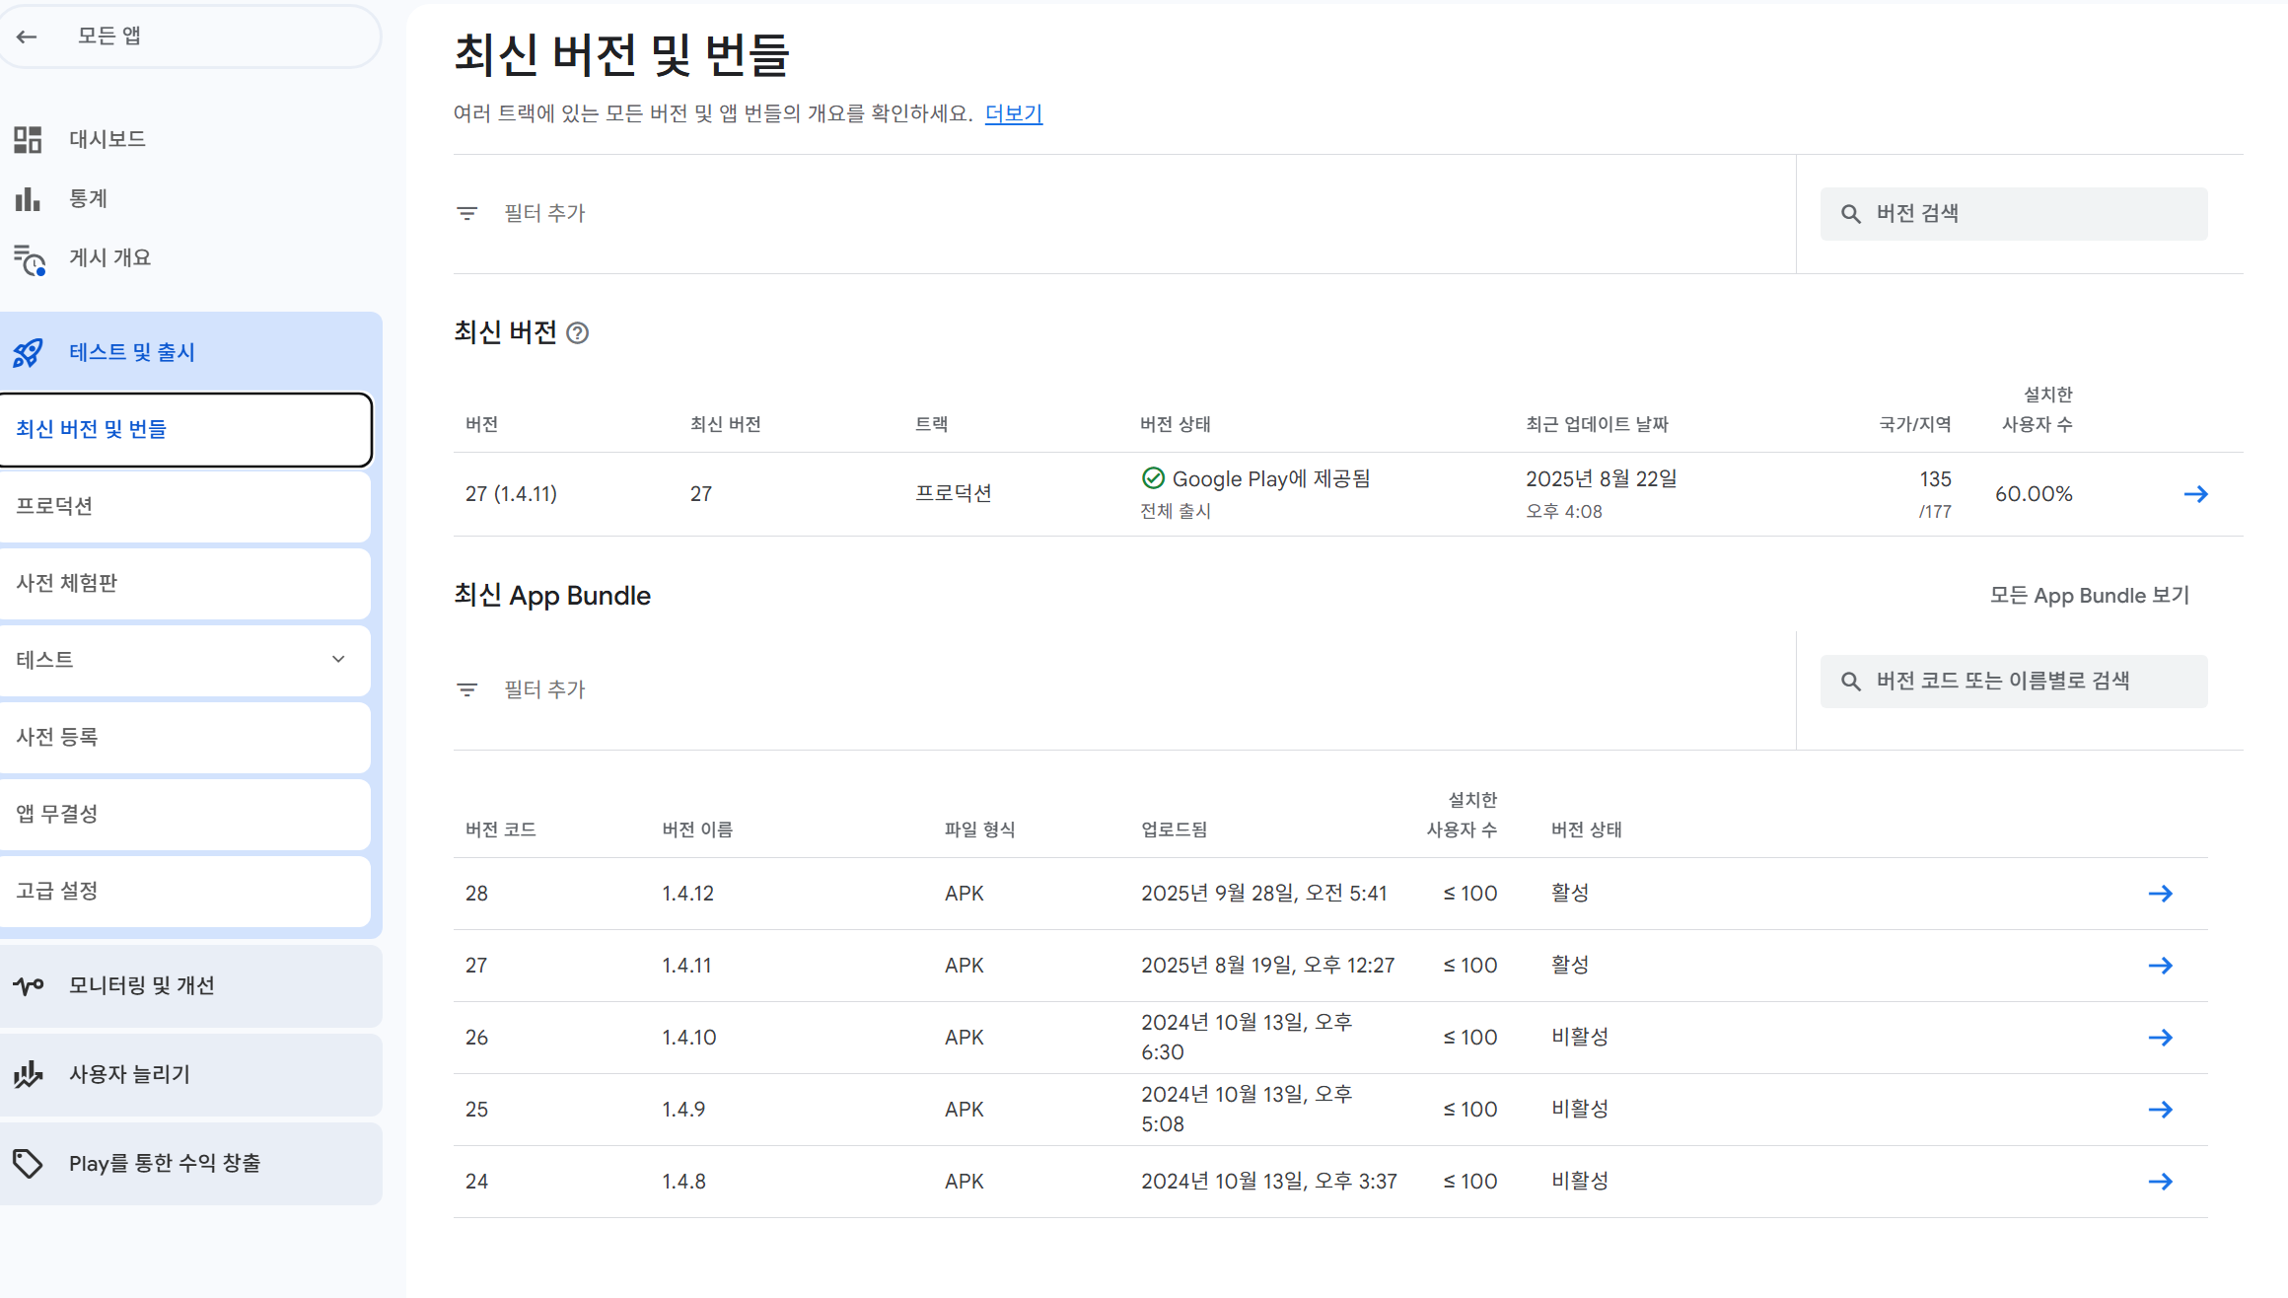Click 모든 App Bundle 보기 button
Screen dimensions: 2288x1298
click(x=2089, y=596)
